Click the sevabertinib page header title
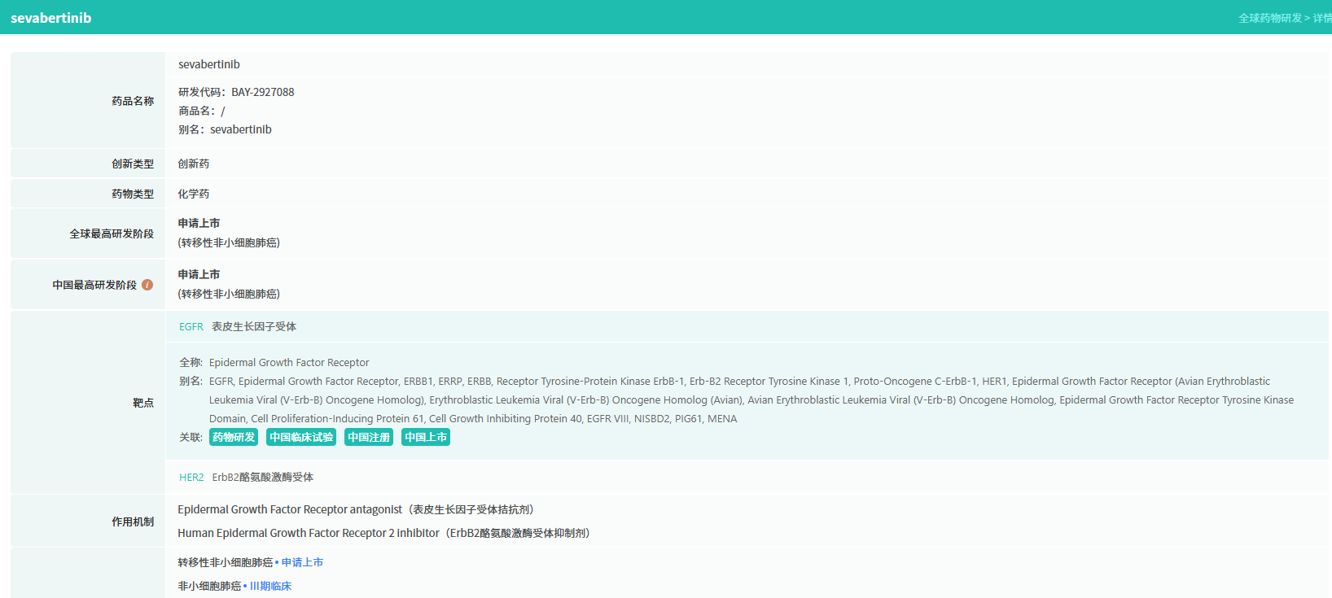 click(x=50, y=18)
